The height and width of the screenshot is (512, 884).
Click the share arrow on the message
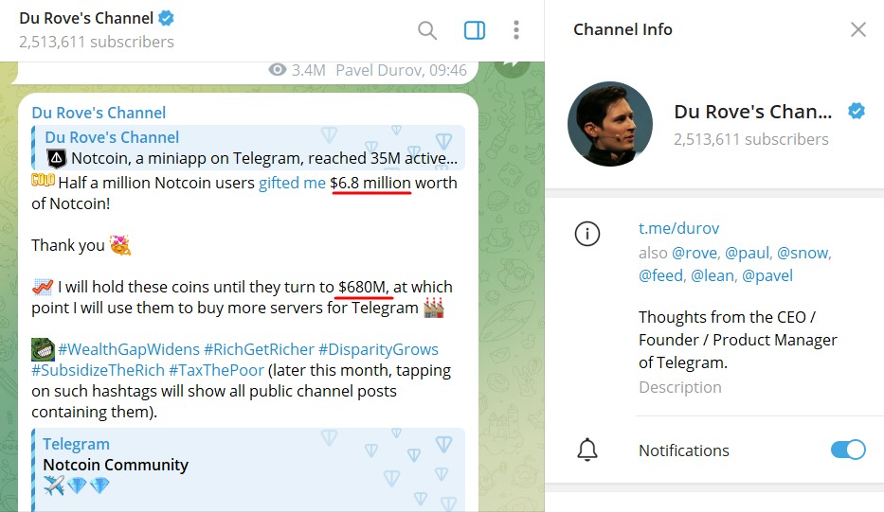point(511,64)
